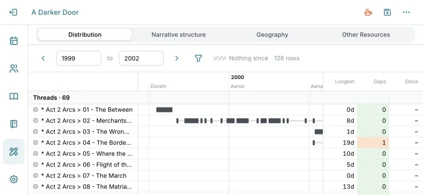Click the 8d longest value

[350, 121]
